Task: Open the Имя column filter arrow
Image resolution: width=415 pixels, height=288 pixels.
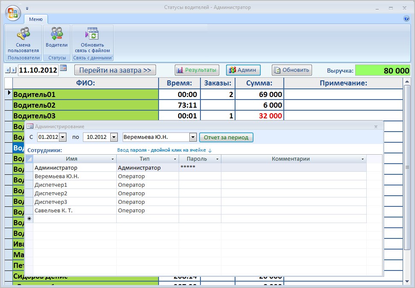Action: (112, 159)
